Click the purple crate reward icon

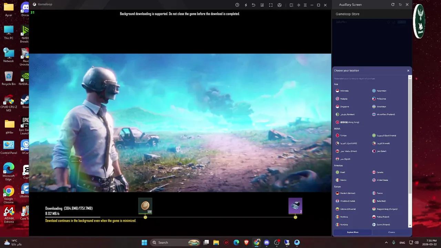[295, 206]
